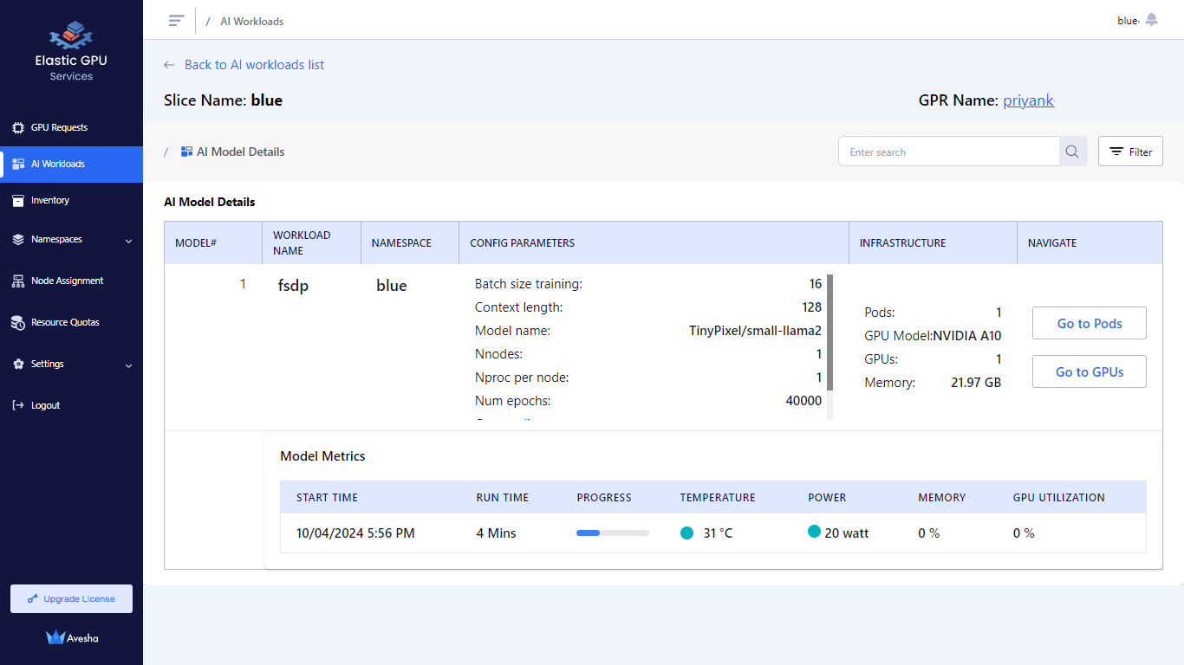
Task: Click the GPU Requests chip icon
Action: pos(18,127)
